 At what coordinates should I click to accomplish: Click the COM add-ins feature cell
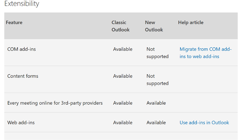tap(21, 49)
